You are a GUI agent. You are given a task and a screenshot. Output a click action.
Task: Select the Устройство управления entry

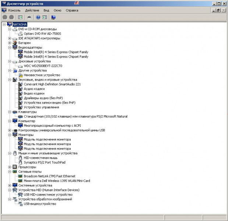point(41,107)
